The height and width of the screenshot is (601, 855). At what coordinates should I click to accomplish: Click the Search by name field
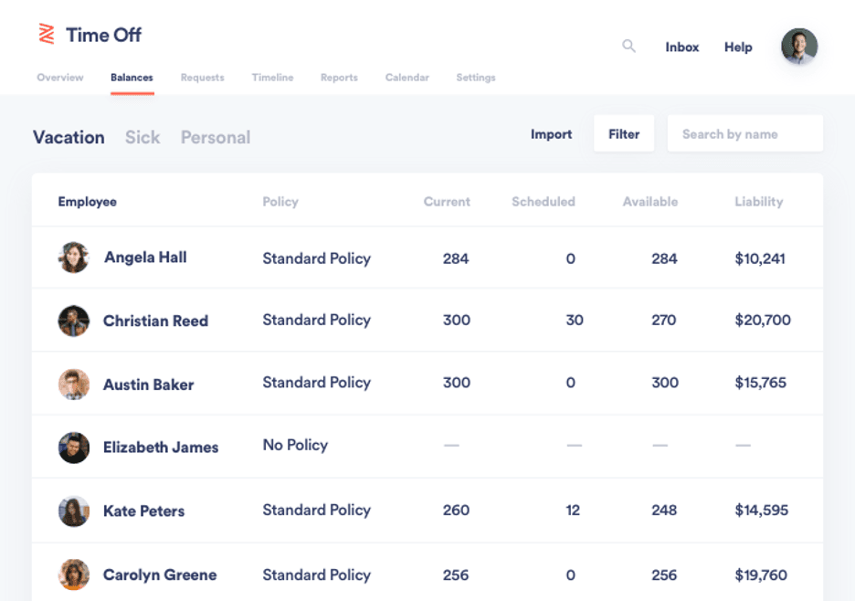point(744,133)
